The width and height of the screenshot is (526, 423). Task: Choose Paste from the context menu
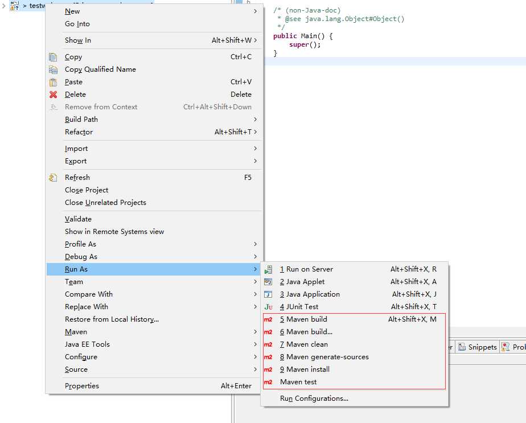pos(154,82)
